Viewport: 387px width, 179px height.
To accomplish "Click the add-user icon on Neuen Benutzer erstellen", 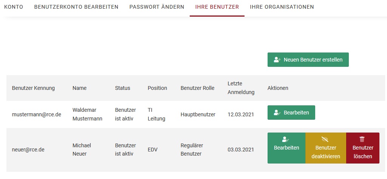I will [x=277, y=60].
